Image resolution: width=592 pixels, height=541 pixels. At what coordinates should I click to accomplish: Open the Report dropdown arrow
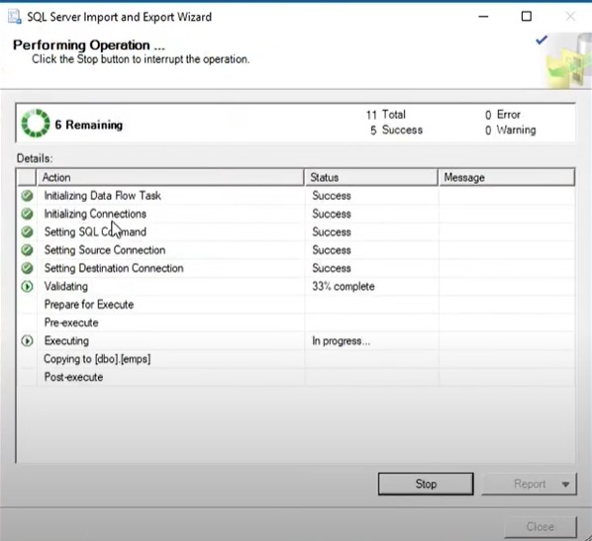pos(565,484)
